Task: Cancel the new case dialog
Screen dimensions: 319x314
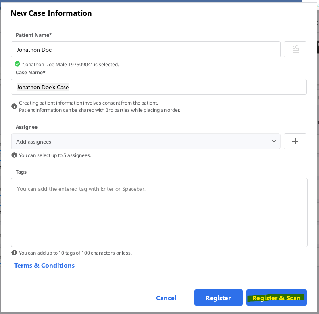Action: coord(166,298)
